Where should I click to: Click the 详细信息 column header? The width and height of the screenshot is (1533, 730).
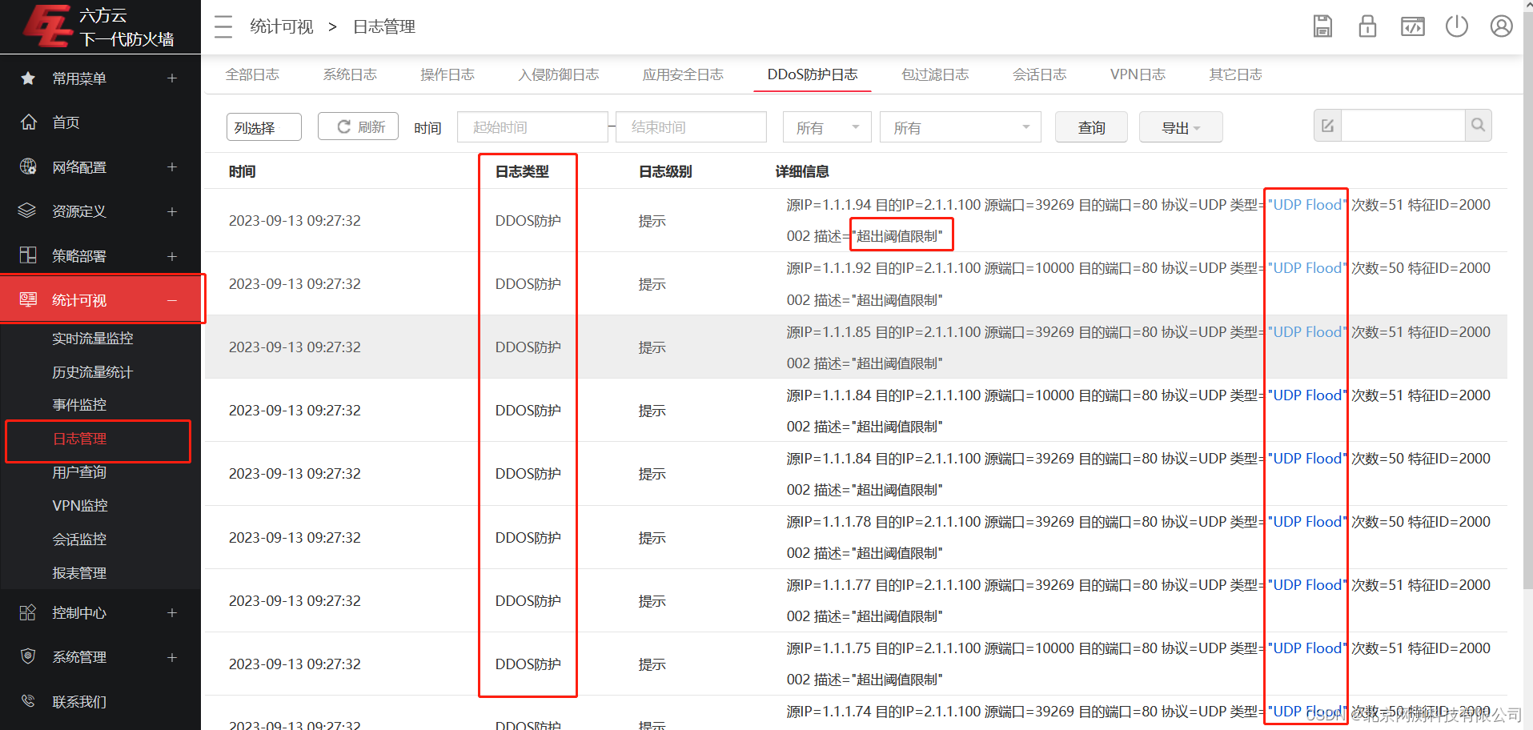click(x=802, y=171)
